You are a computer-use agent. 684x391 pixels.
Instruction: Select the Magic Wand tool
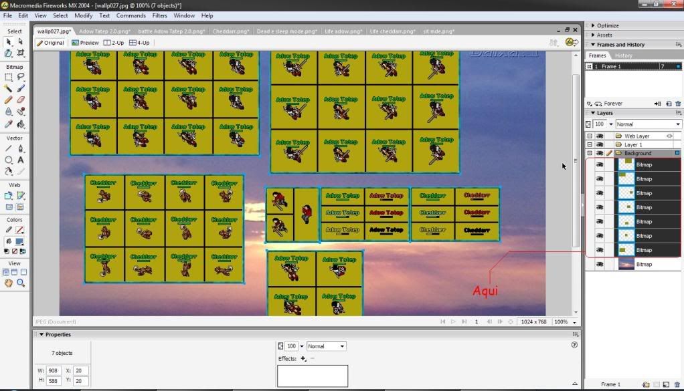click(x=9, y=88)
